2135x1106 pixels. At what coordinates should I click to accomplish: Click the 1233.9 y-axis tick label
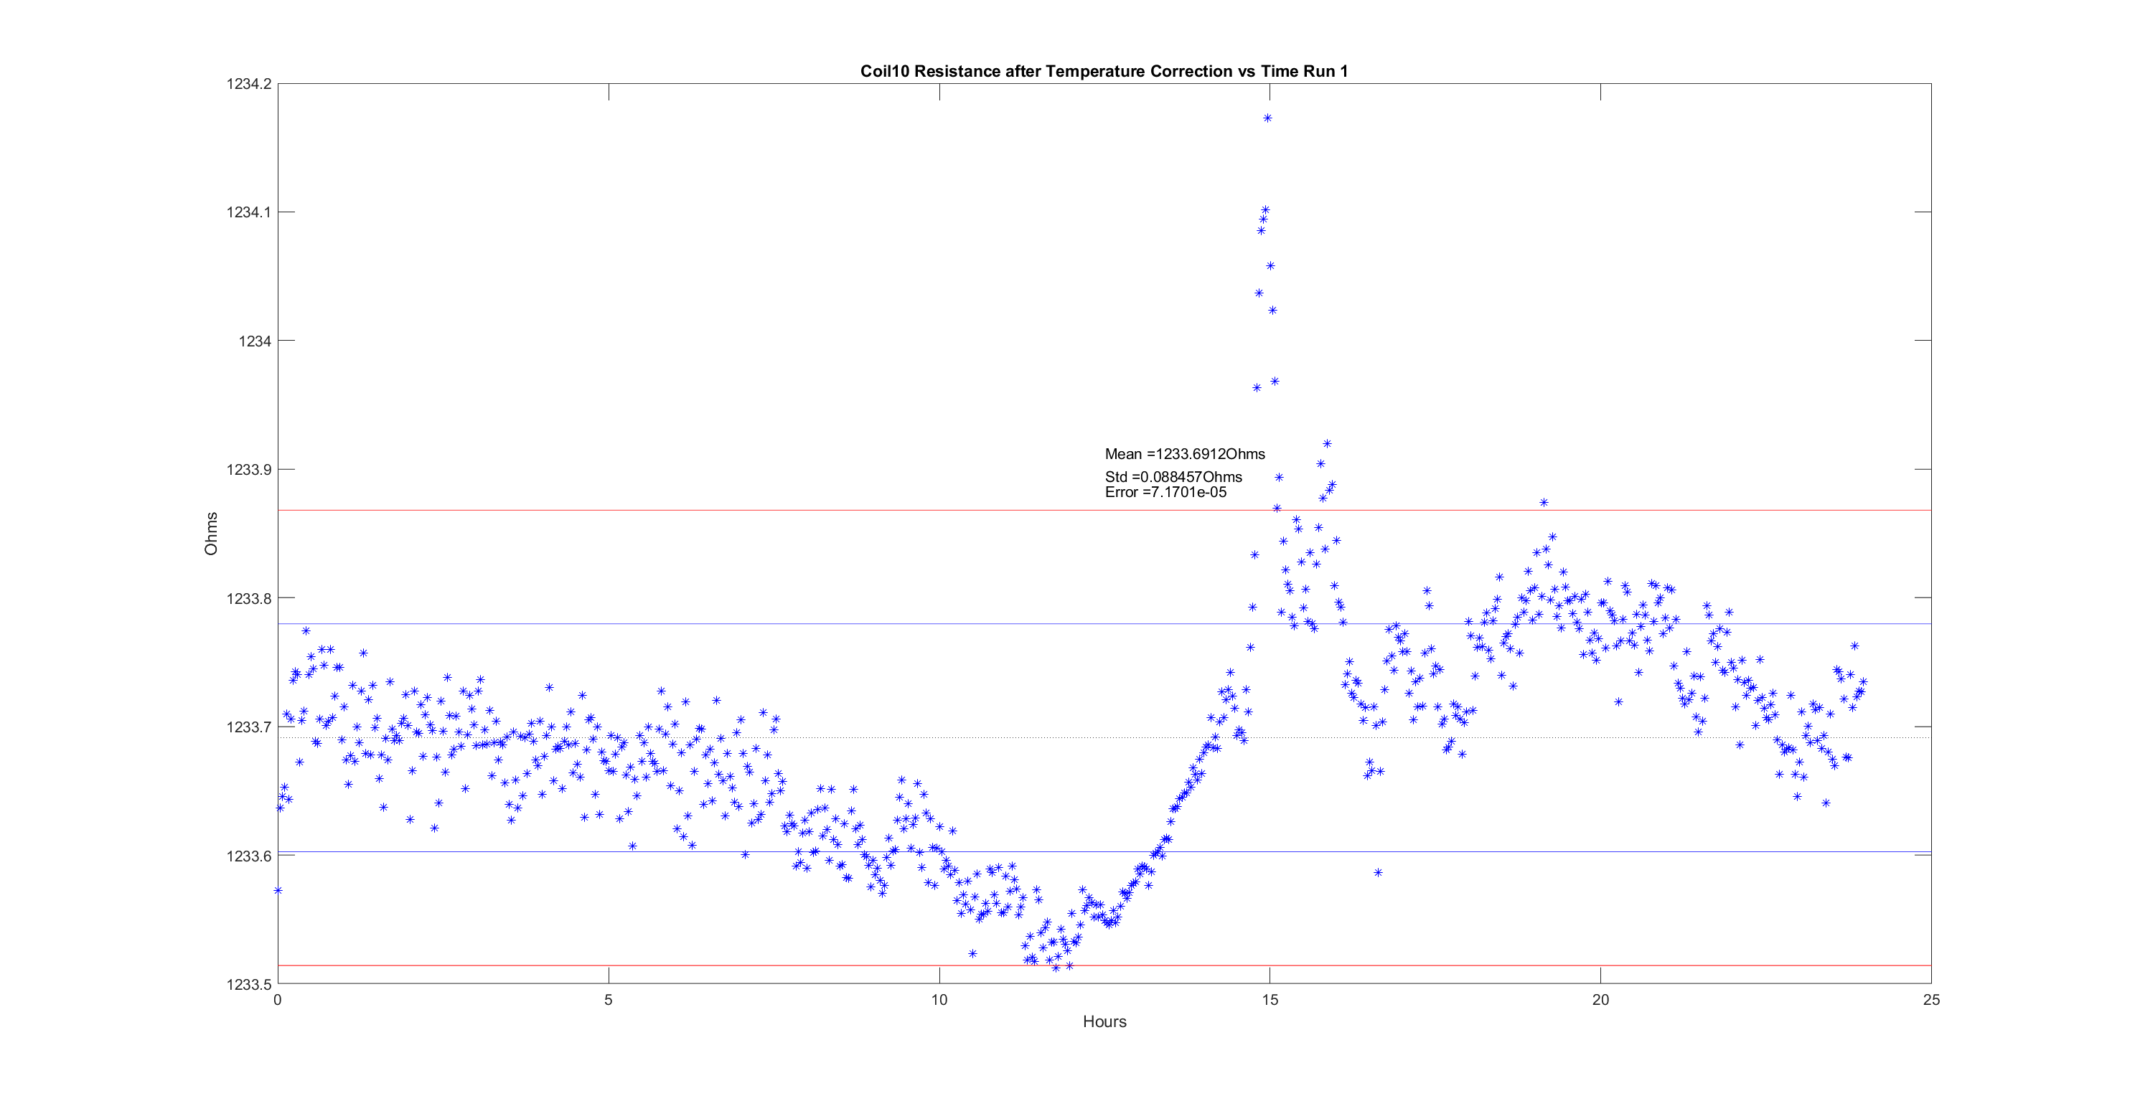248,470
